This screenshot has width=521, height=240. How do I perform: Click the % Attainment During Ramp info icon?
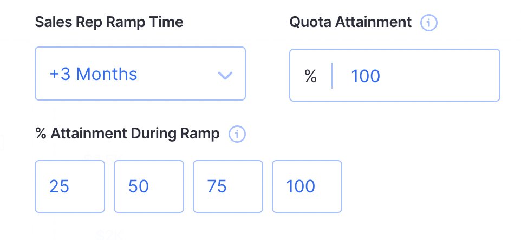pyautogui.click(x=237, y=134)
